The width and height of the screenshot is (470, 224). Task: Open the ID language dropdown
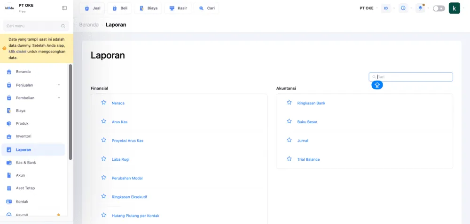[386, 8]
